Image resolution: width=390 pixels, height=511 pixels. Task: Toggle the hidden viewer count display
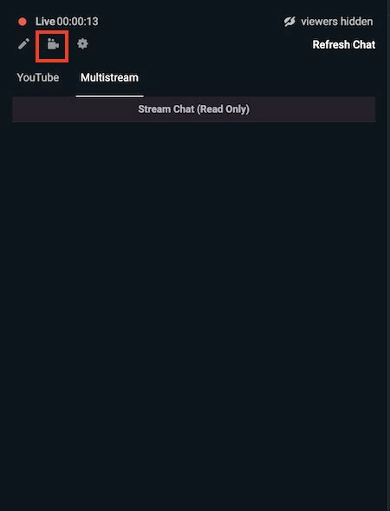click(328, 22)
